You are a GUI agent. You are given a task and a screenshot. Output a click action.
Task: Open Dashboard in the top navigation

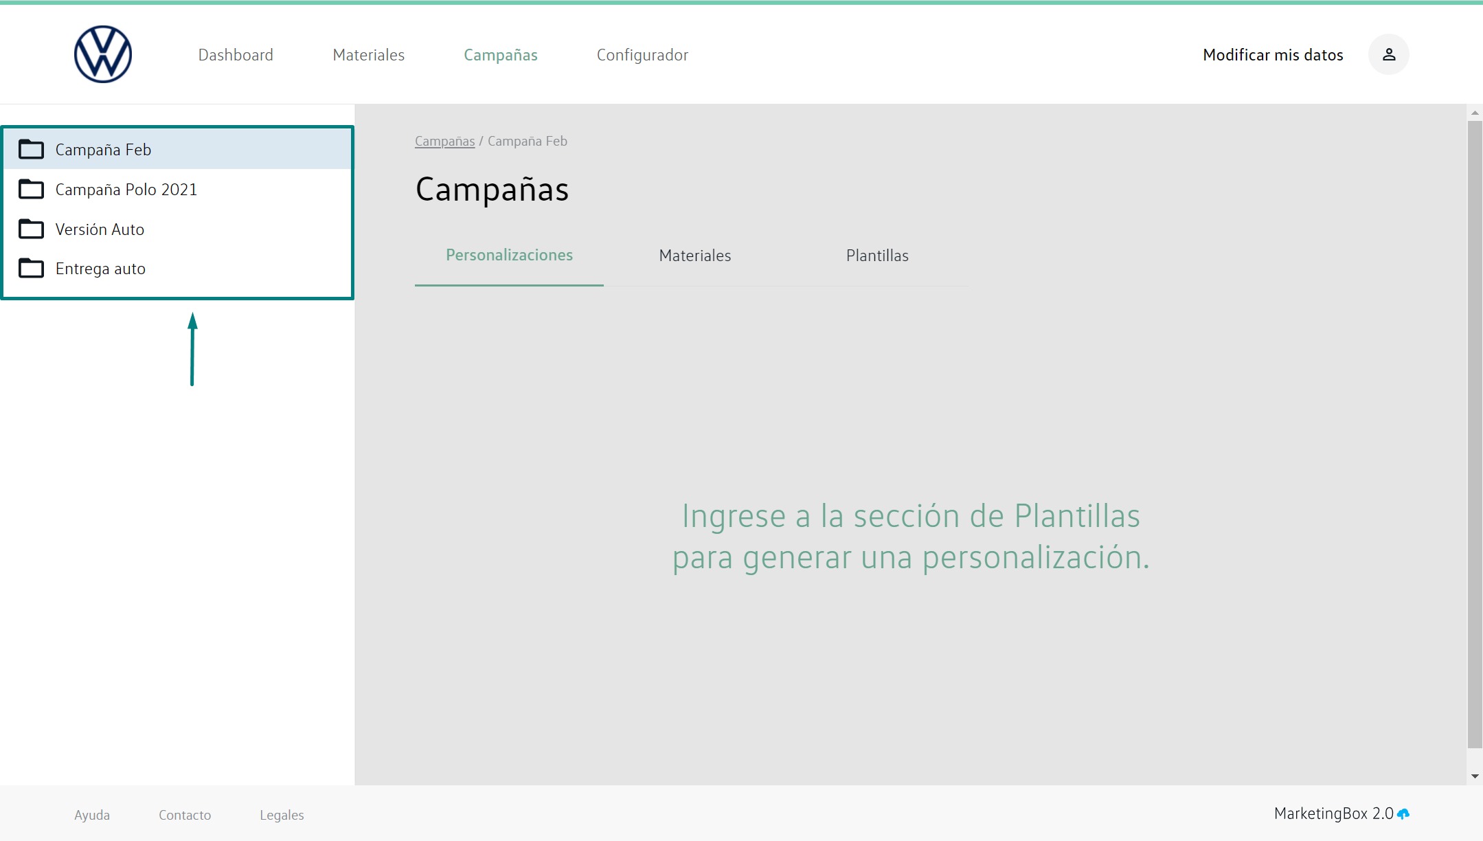pyautogui.click(x=236, y=55)
